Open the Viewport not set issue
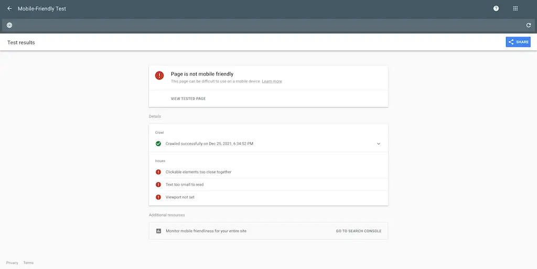537x269 pixels. tap(180, 197)
